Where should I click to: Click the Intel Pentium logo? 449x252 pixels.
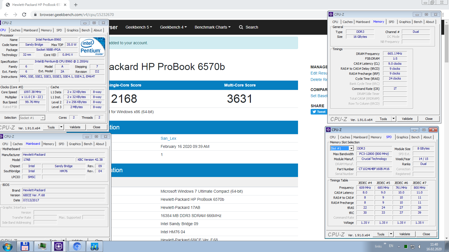tap(92, 47)
